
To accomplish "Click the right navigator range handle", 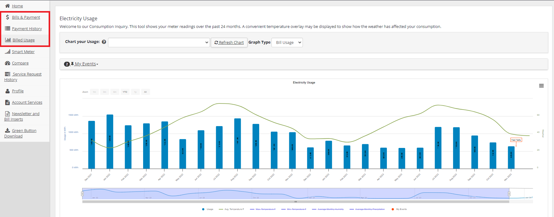I will (x=509, y=194).
